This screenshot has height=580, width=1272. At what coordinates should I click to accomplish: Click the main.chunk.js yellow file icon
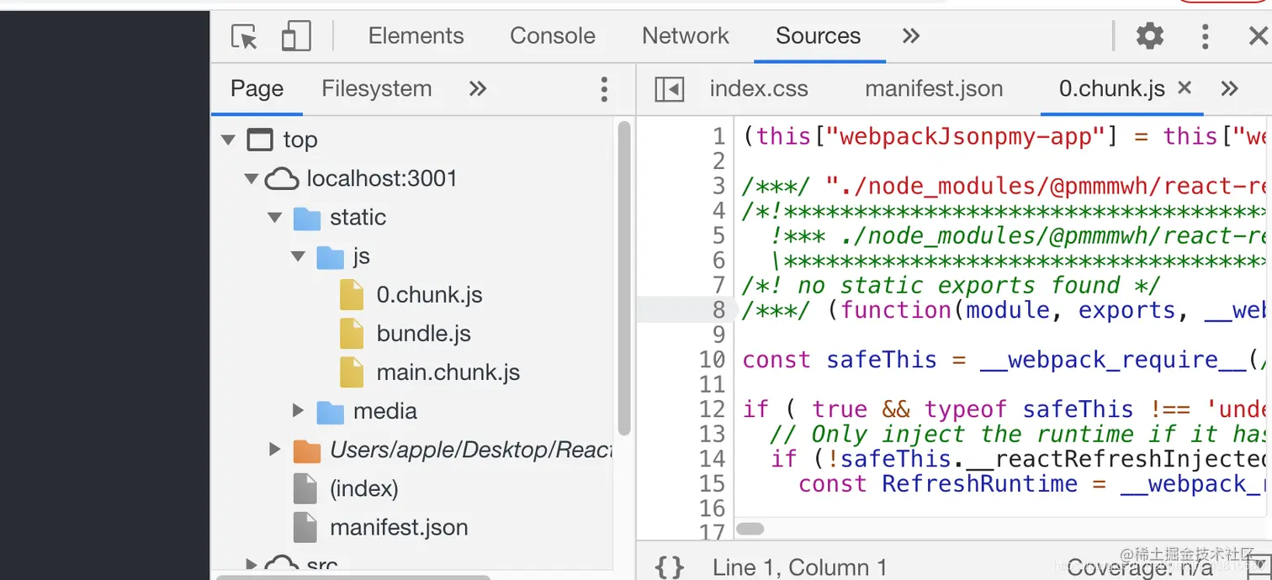[x=352, y=372]
